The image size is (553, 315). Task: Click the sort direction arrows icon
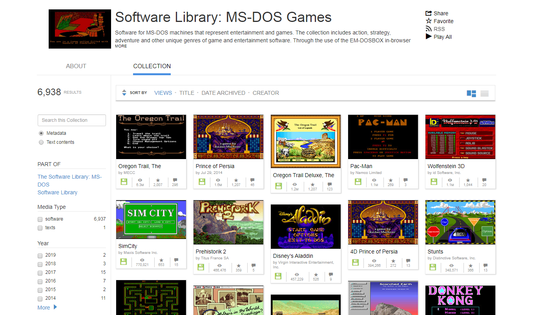(124, 93)
